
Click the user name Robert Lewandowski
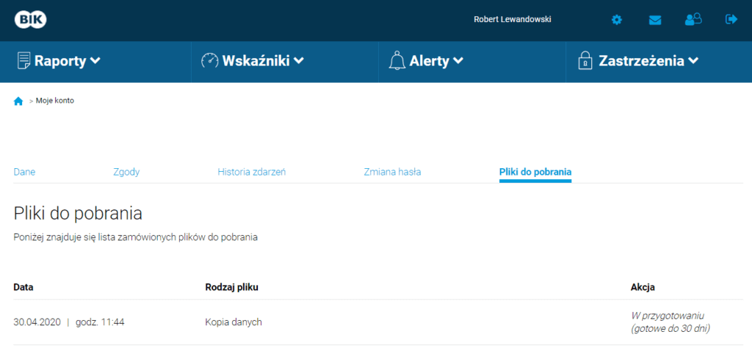tap(512, 20)
